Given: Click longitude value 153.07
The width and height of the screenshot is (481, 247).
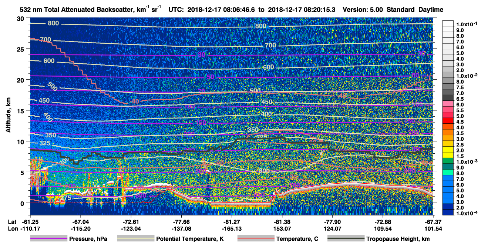Looking at the screenshot, I should 282,228.
